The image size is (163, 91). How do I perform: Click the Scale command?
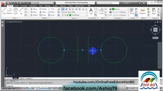[x=43, y=15]
